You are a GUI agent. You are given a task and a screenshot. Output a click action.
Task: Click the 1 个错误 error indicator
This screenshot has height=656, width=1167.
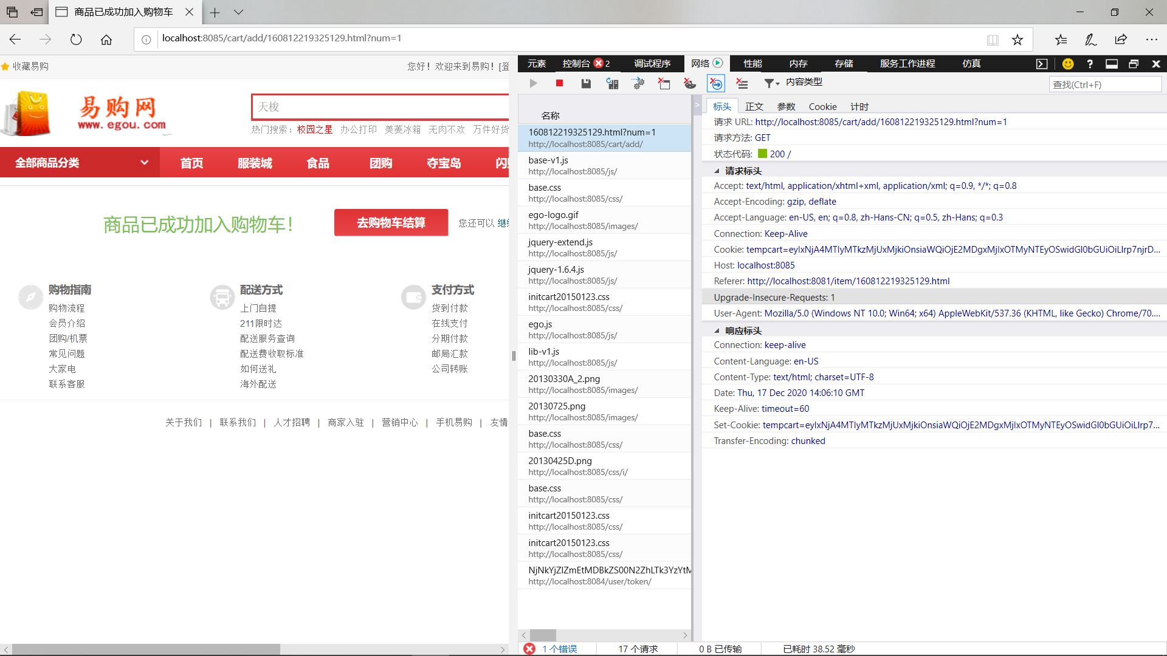(x=551, y=649)
